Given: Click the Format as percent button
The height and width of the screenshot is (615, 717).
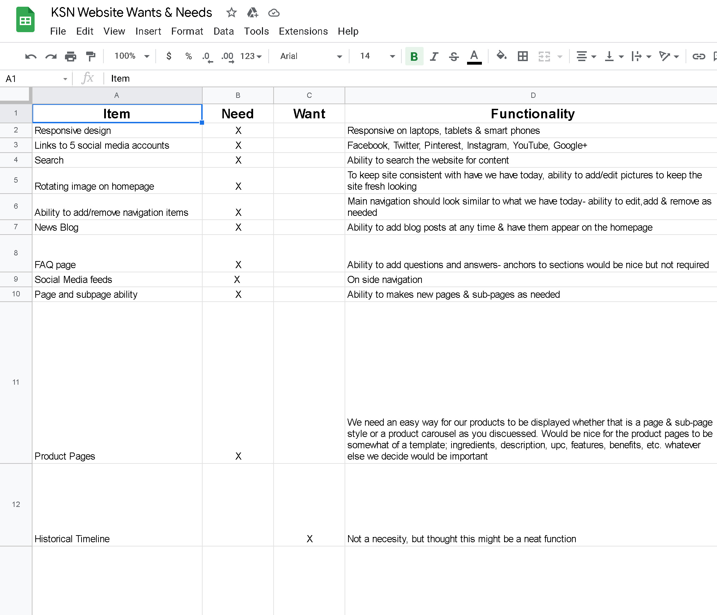Looking at the screenshot, I should click(189, 56).
